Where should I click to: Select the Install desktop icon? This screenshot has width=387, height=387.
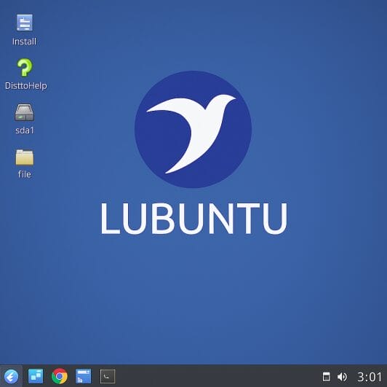(x=25, y=23)
